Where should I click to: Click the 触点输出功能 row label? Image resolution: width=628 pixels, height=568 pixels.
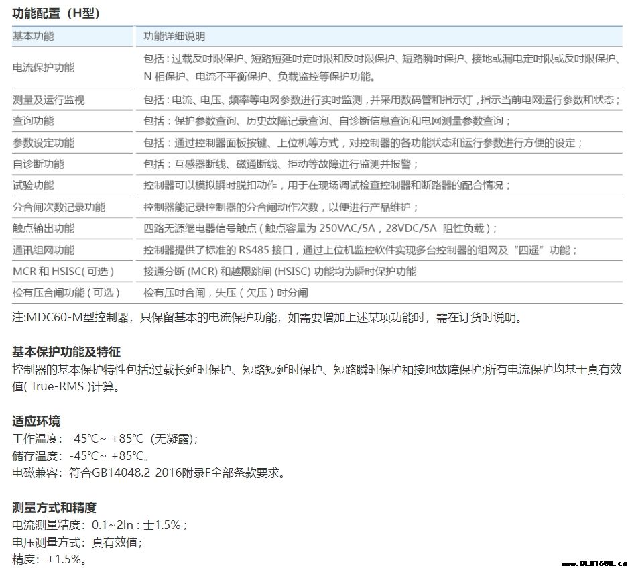coord(44,229)
